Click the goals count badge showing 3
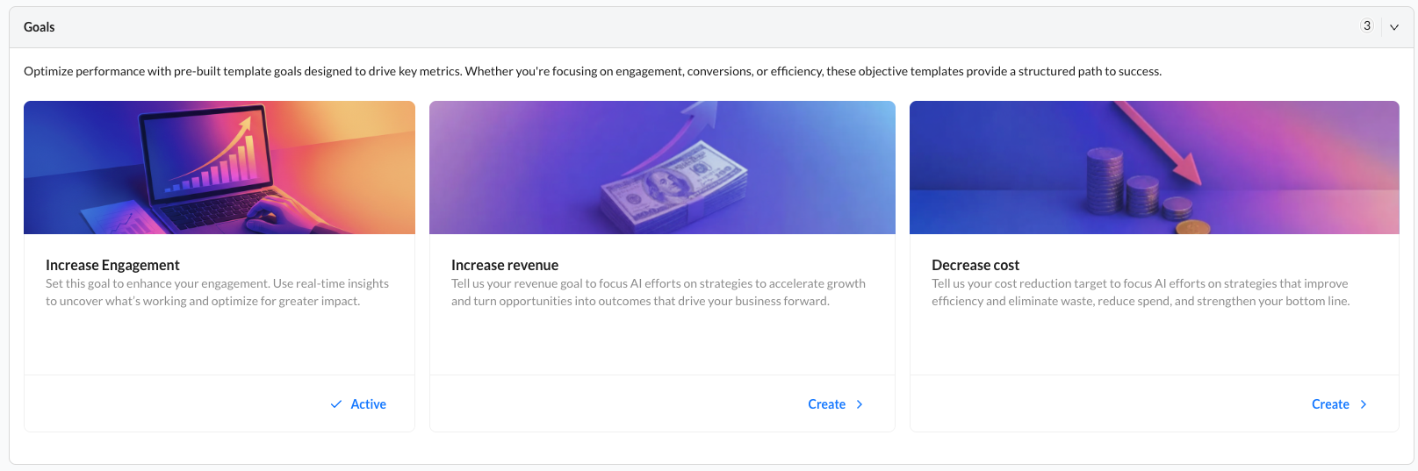Screen dimensions: 1418x471 (x=1367, y=26)
